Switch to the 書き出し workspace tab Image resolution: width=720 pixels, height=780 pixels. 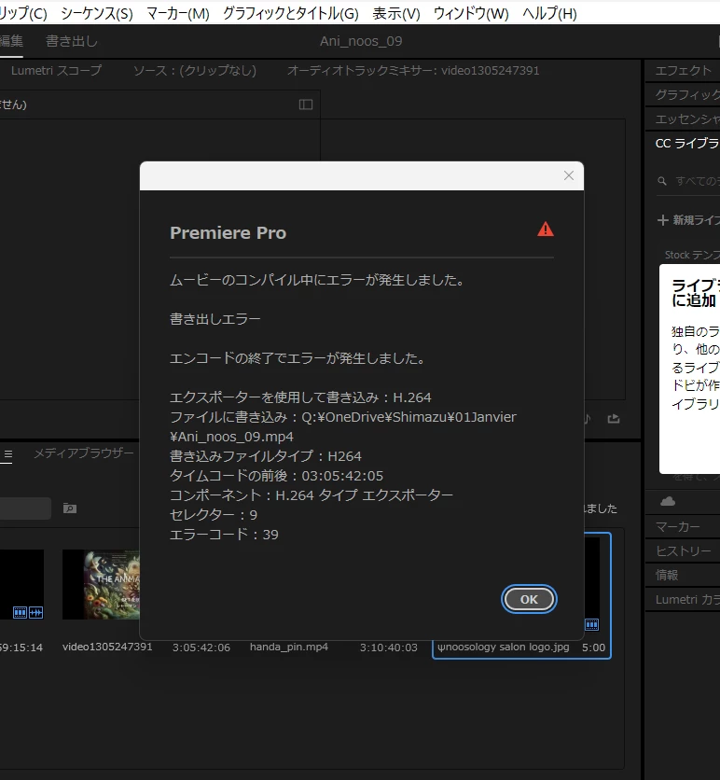click(72, 41)
